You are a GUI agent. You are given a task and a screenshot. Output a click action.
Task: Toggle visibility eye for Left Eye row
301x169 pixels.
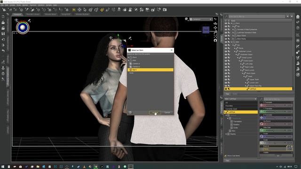226,89
